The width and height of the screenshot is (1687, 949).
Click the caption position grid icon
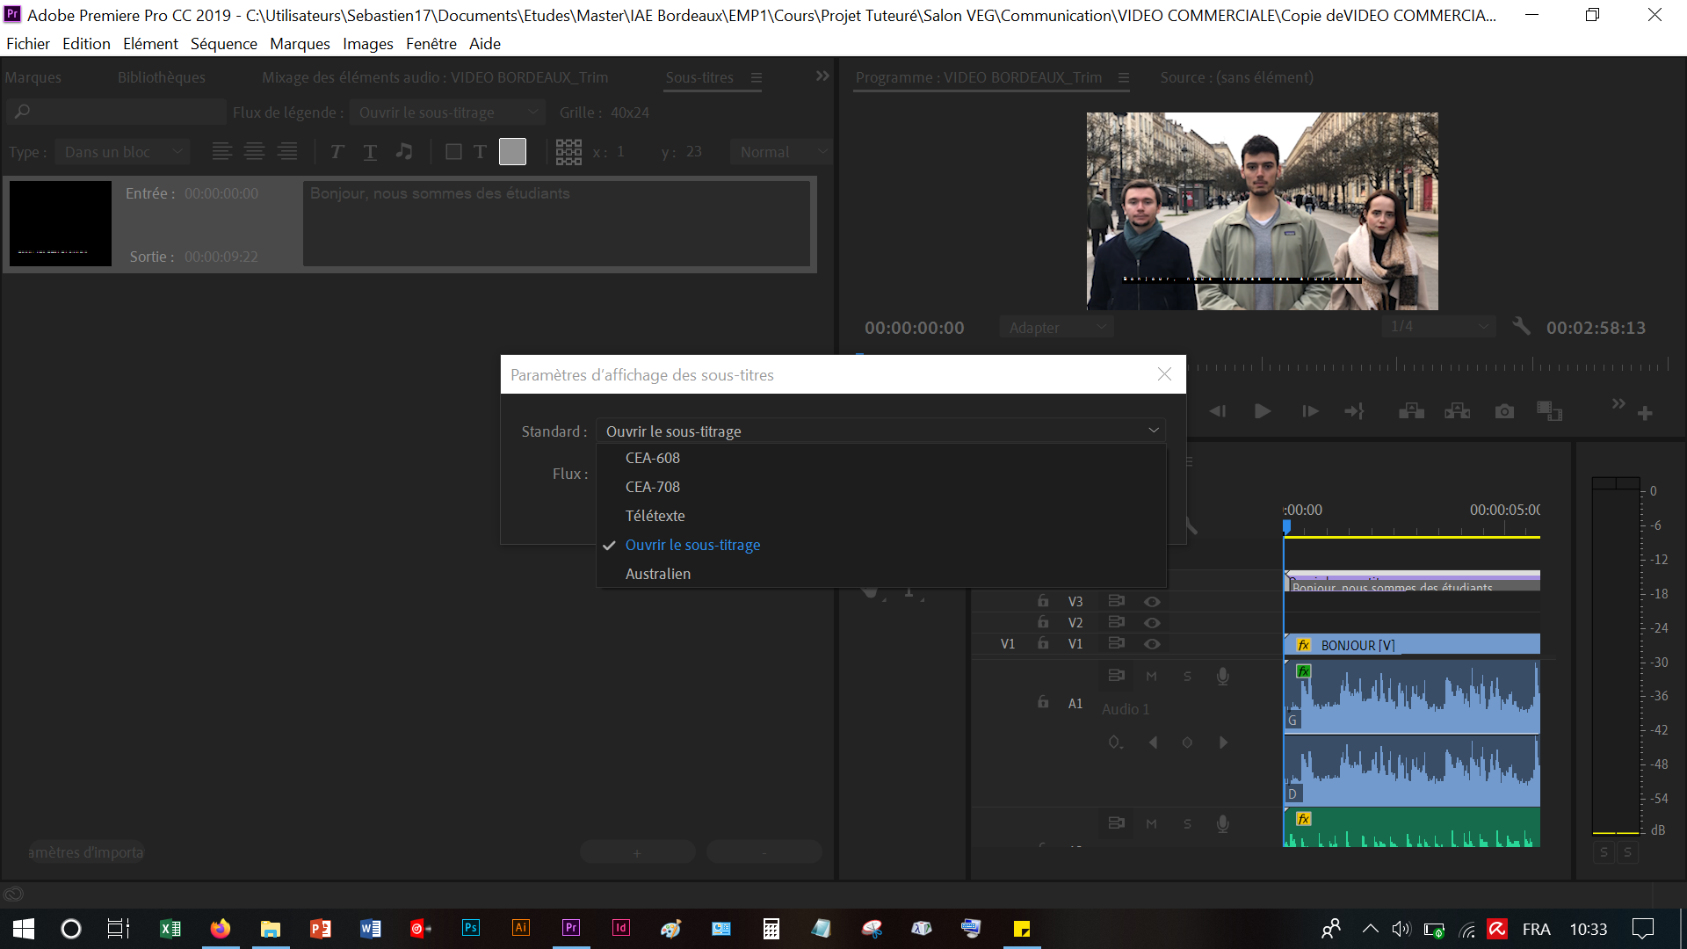[x=568, y=152]
